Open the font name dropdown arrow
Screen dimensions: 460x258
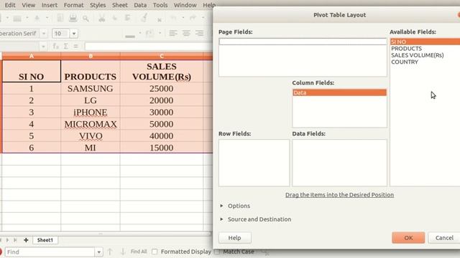coord(44,34)
